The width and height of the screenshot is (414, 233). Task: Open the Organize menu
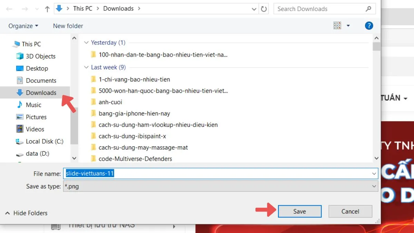pos(23,26)
